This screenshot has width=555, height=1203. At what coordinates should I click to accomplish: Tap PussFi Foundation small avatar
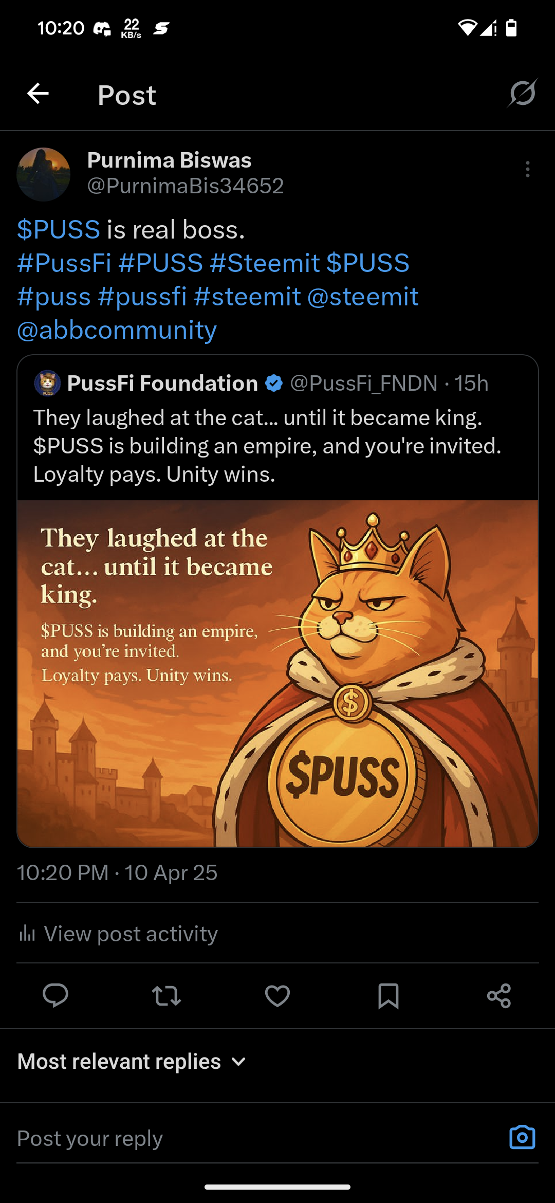[47, 384]
